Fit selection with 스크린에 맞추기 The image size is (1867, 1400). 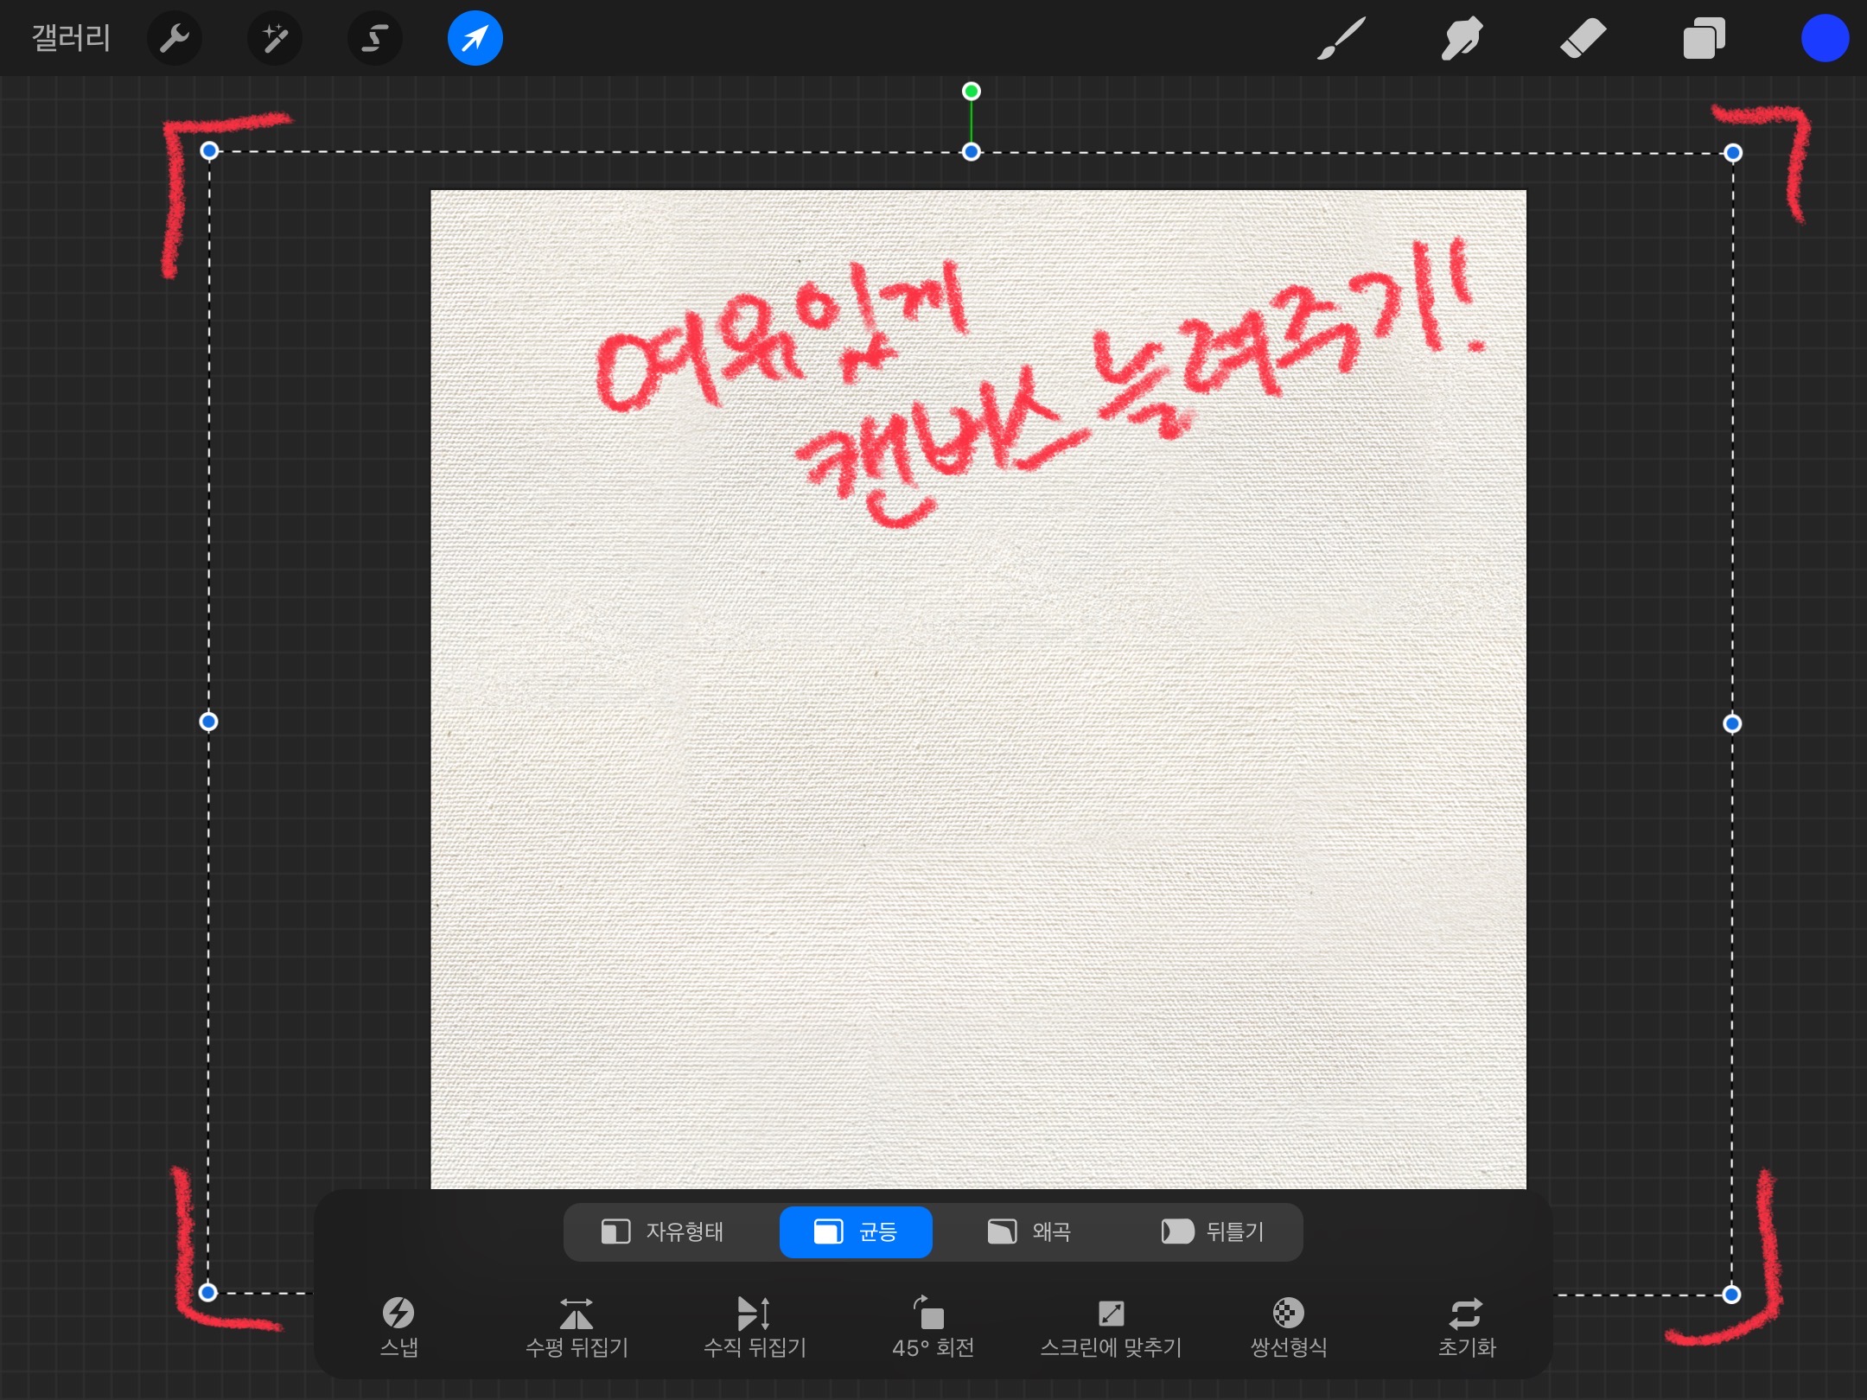coord(1111,1327)
